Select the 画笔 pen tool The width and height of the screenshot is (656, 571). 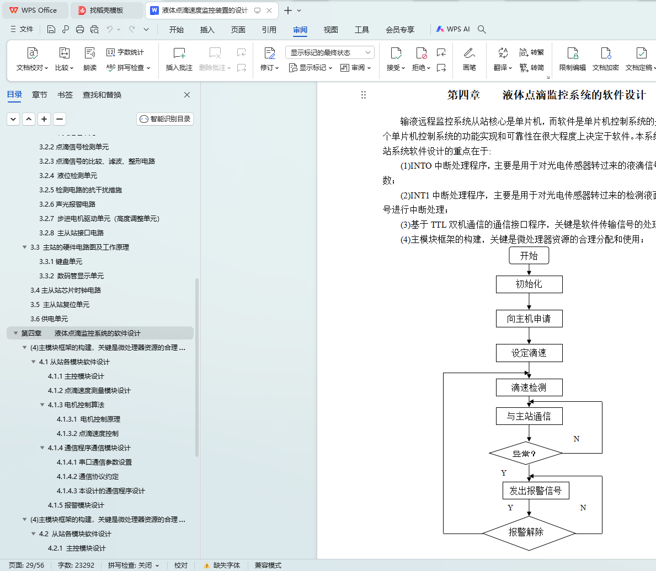tap(470, 58)
